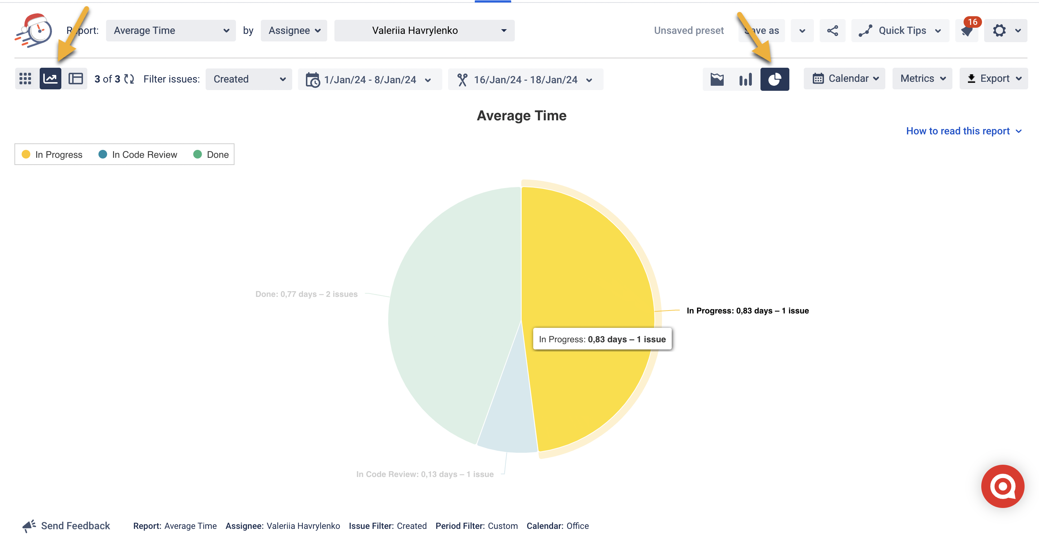Viewport: 1039px width, 544px height.
Task: Open the share report option
Action: (x=833, y=30)
